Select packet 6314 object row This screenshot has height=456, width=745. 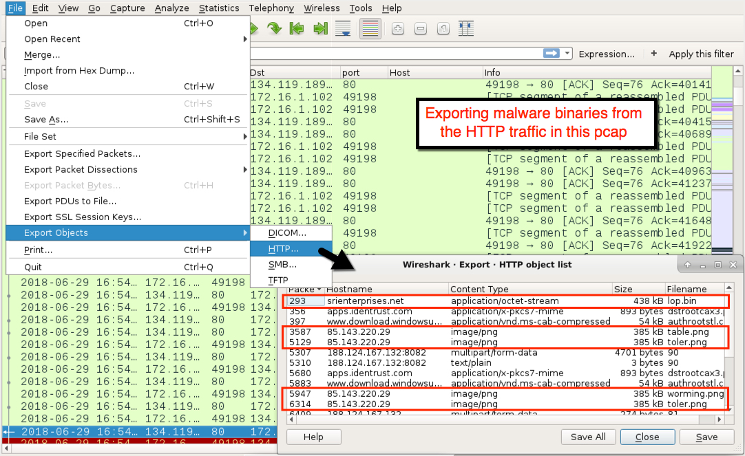point(506,404)
